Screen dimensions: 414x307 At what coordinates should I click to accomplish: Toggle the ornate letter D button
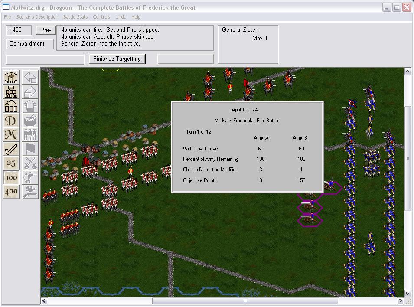(11, 120)
